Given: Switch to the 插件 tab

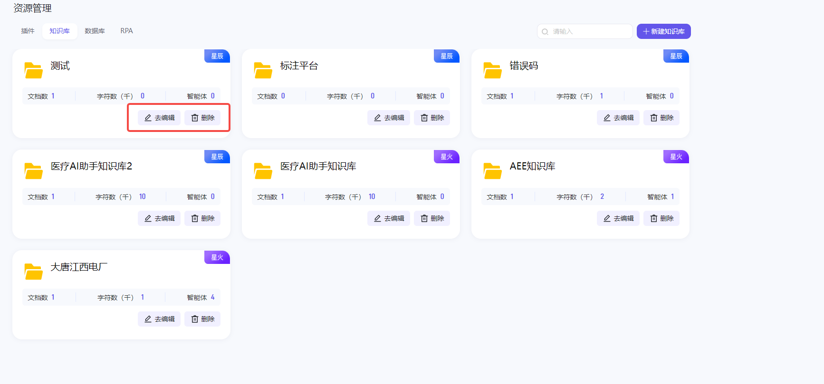Looking at the screenshot, I should click(x=28, y=31).
